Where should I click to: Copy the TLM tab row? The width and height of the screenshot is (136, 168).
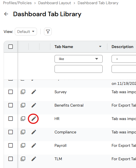point(23,159)
